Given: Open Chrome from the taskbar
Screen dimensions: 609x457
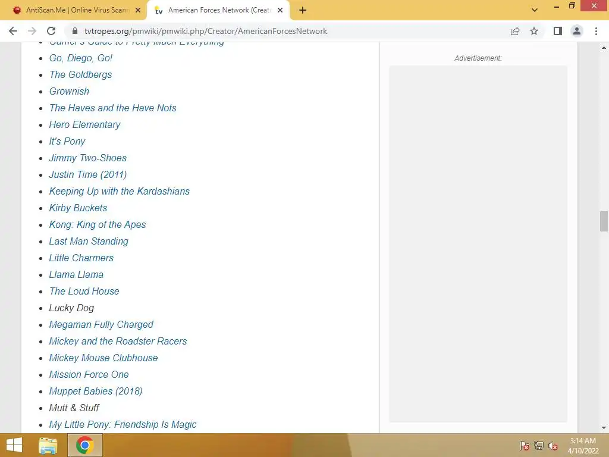Looking at the screenshot, I should (85, 445).
